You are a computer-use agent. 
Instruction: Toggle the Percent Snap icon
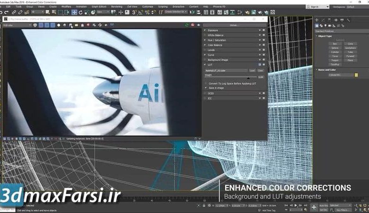click(147, 12)
